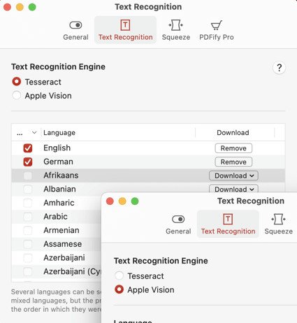Select the Armenian row text
The image size is (297, 323).
61,231
